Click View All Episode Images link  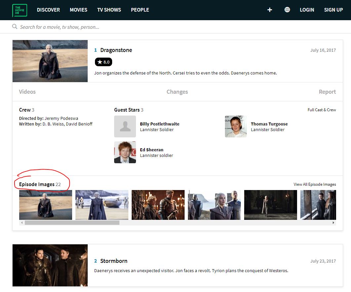pos(315,184)
